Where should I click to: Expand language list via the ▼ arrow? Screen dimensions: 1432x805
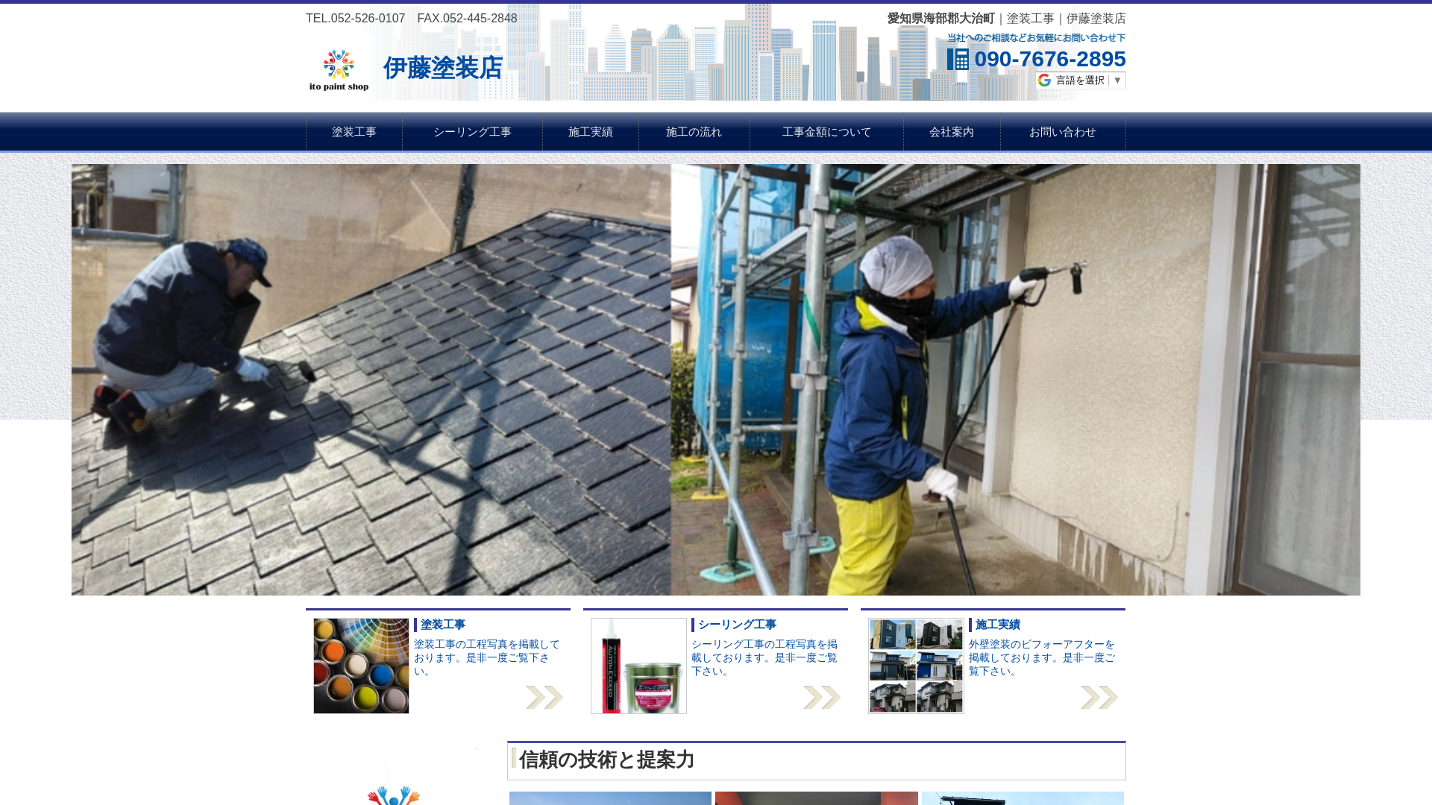[x=1117, y=80]
